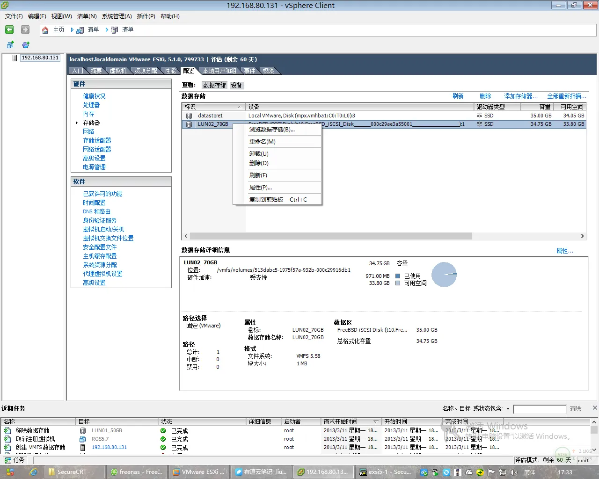599x479 pixels.
Task: Open the 系统管理(A) menu
Action: (117, 16)
